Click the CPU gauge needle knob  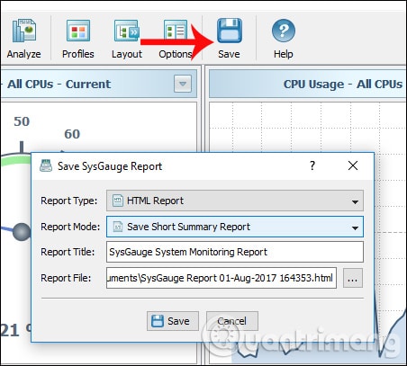pyautogui.click(x=22, y=232)
